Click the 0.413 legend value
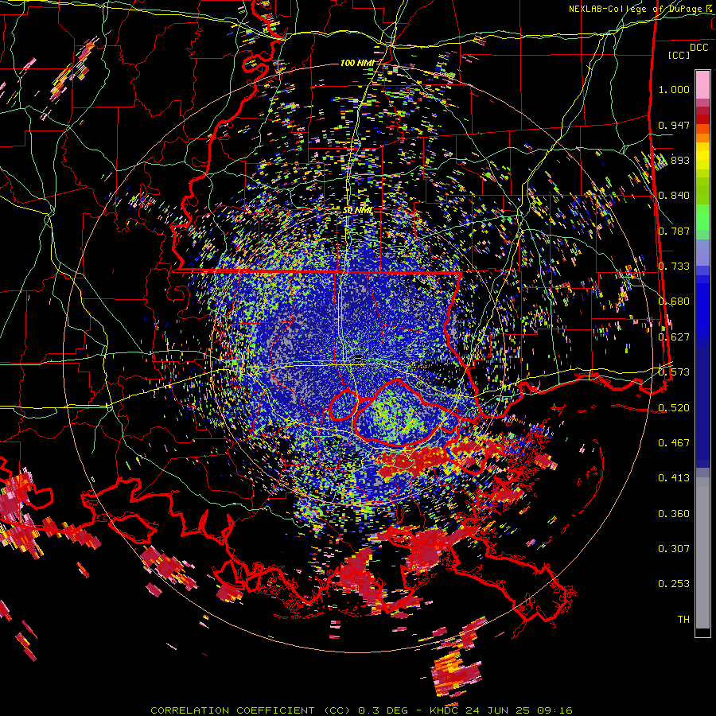This screenshot has height=716, width=716. coord(674,477)
